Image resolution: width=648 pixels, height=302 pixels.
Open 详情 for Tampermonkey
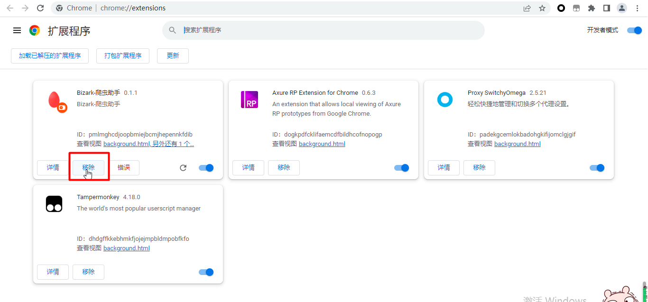(x=53, y=272)
